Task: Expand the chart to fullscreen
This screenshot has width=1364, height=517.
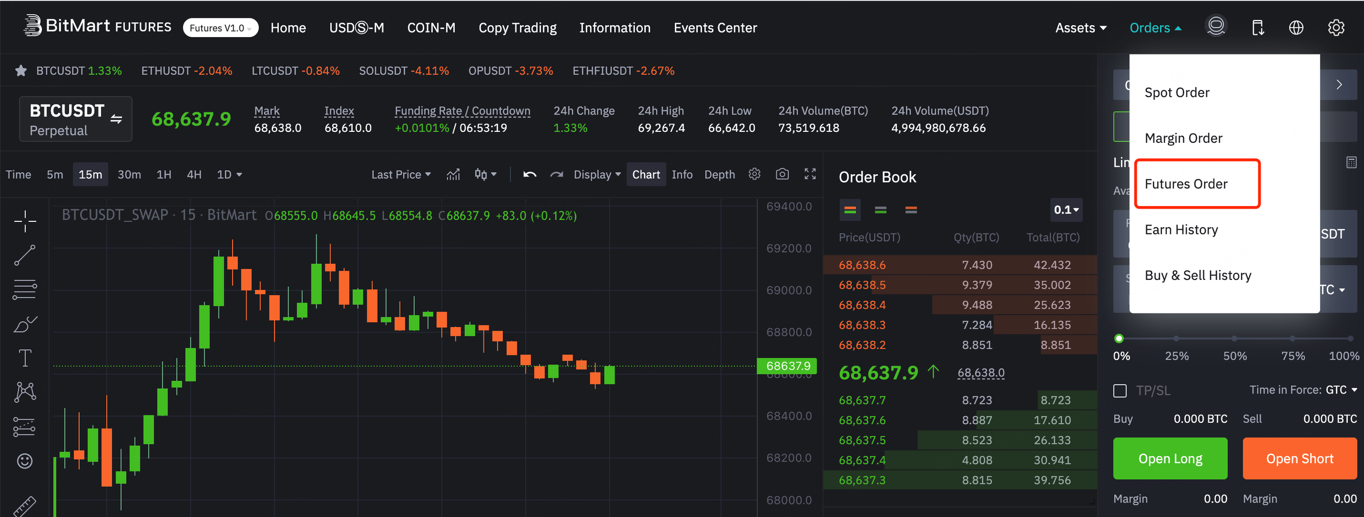Action: [x=810, y=174]
